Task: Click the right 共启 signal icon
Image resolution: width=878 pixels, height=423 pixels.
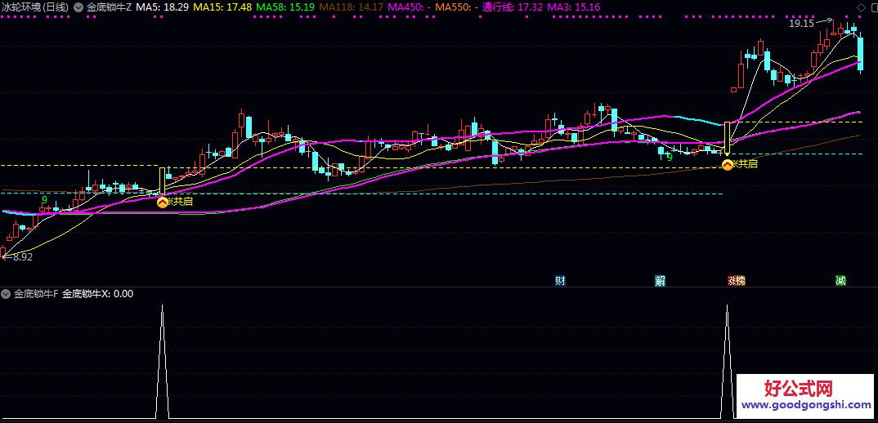Action: (727, 165)
